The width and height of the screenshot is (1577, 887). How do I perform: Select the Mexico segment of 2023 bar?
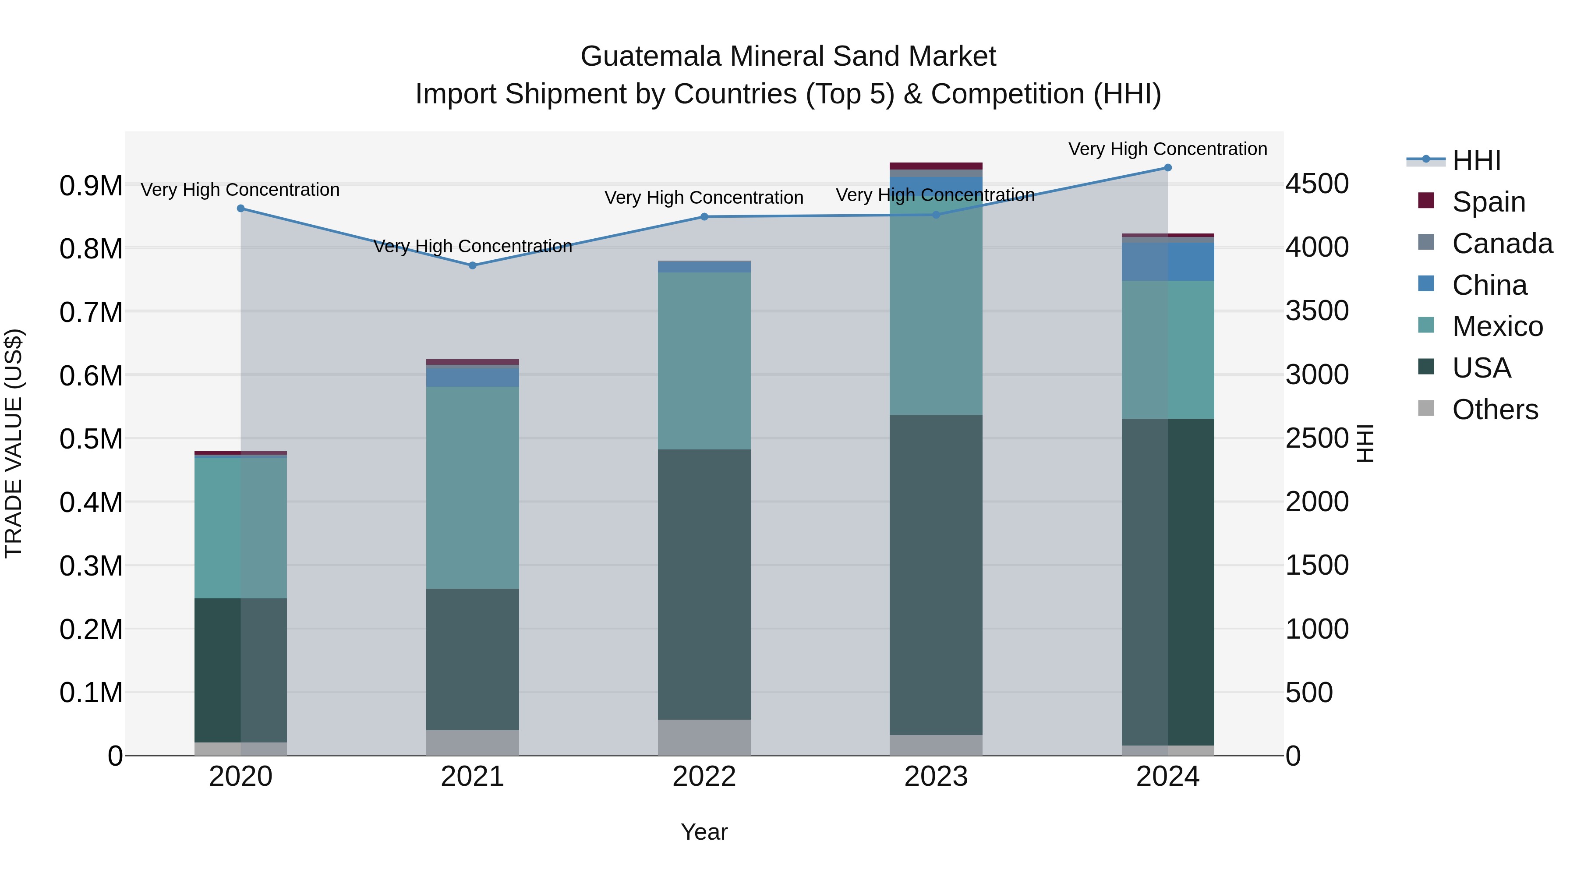pyautogui.click(x=936, y=306)
